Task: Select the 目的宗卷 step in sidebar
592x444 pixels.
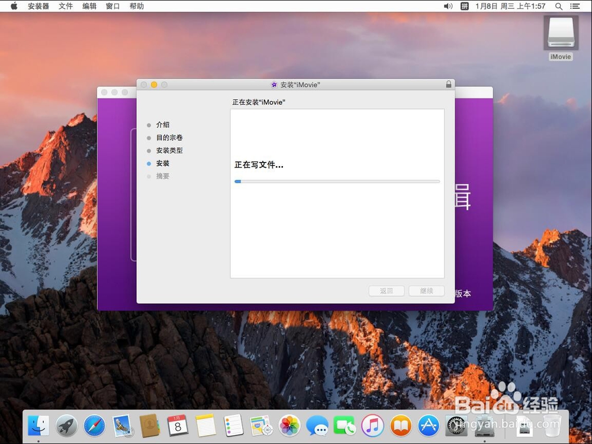Action: [x=169, y=137]
